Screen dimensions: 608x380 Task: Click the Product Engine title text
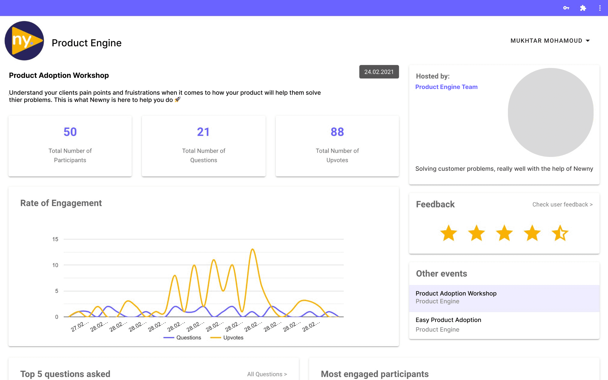pos(87,43)
